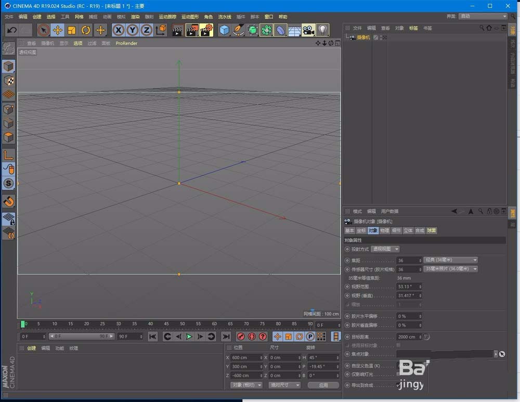This screenshot has height=402, width=520.
Task: Add a Light object
Action: (323, 30)
